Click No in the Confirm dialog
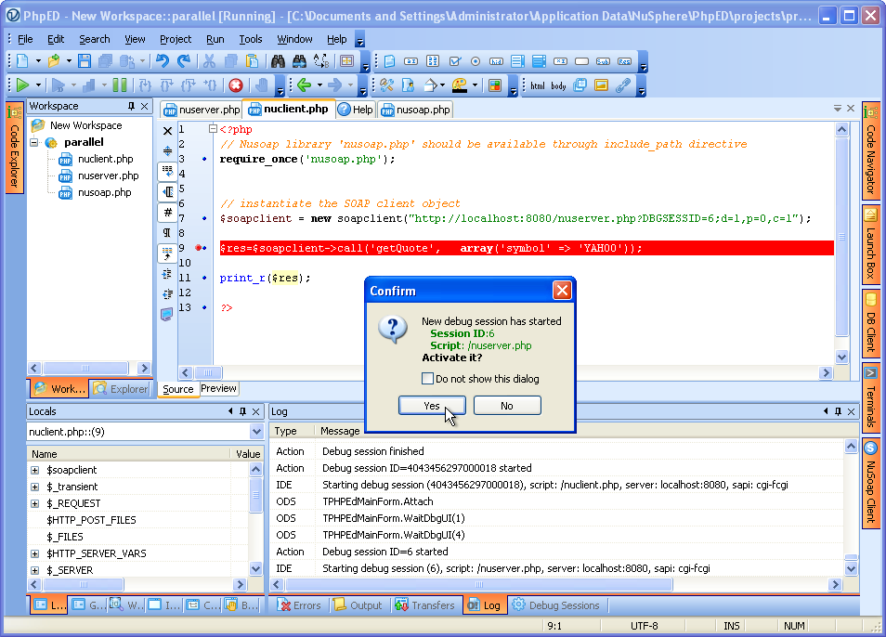 coord(506,406)
